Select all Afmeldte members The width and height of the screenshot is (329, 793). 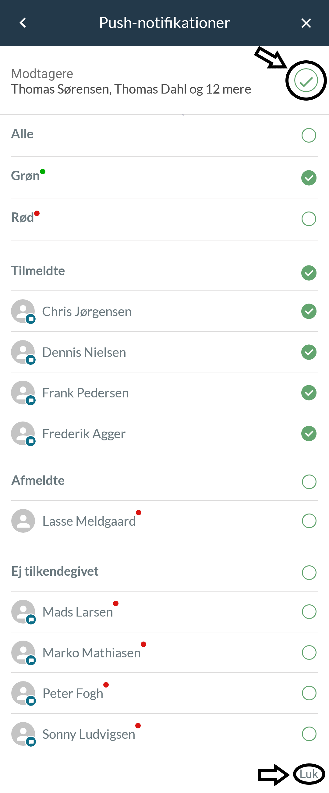coord(309,482)
